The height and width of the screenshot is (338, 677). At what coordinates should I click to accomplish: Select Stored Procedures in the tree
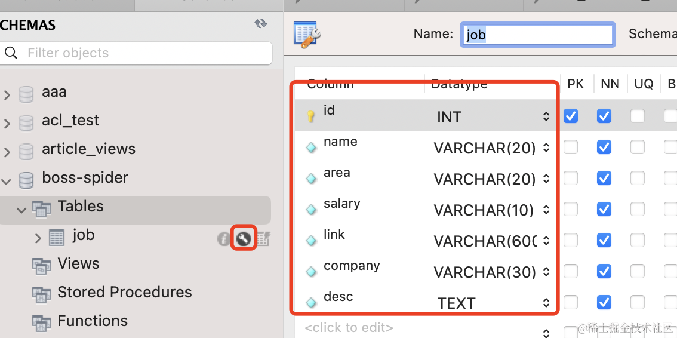click(124, 293)
